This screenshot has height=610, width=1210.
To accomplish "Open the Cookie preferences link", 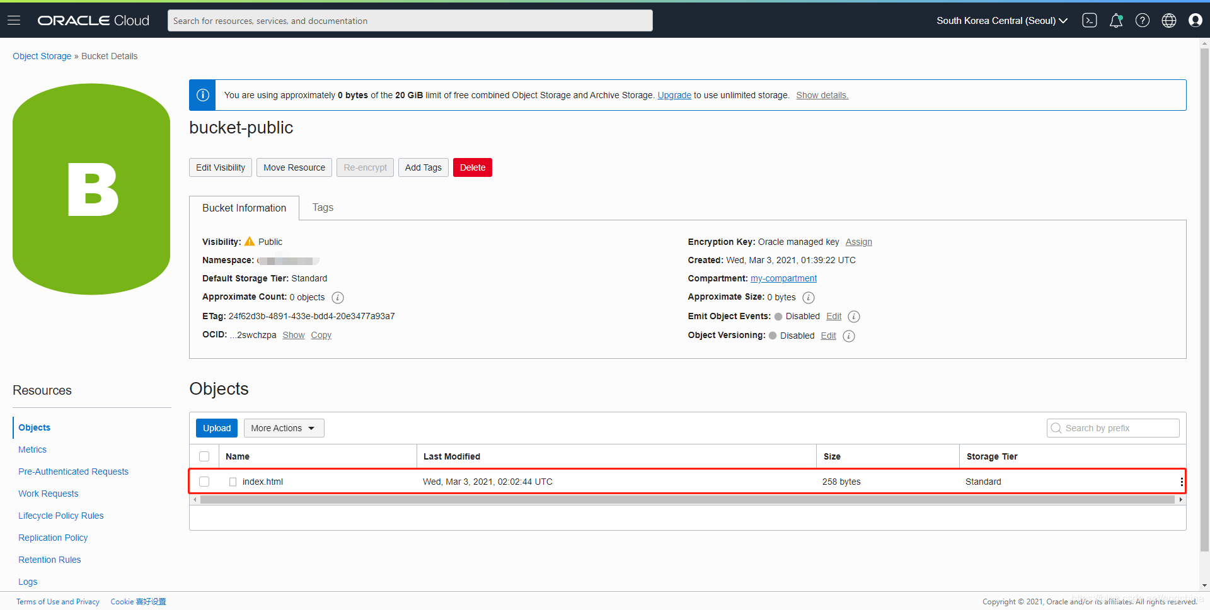I will [138, 602].
